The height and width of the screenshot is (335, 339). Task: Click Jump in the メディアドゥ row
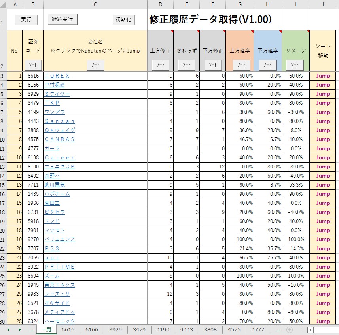tap(323, 312)
